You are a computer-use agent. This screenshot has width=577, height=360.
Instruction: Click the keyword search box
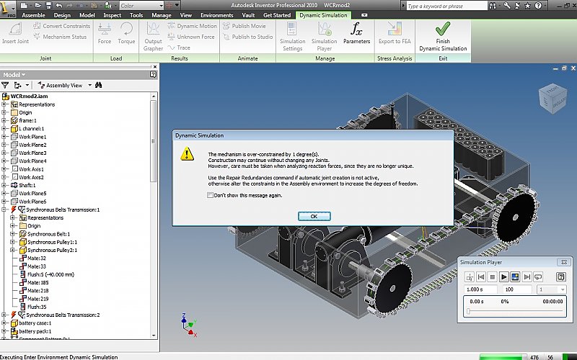[446, 6]
